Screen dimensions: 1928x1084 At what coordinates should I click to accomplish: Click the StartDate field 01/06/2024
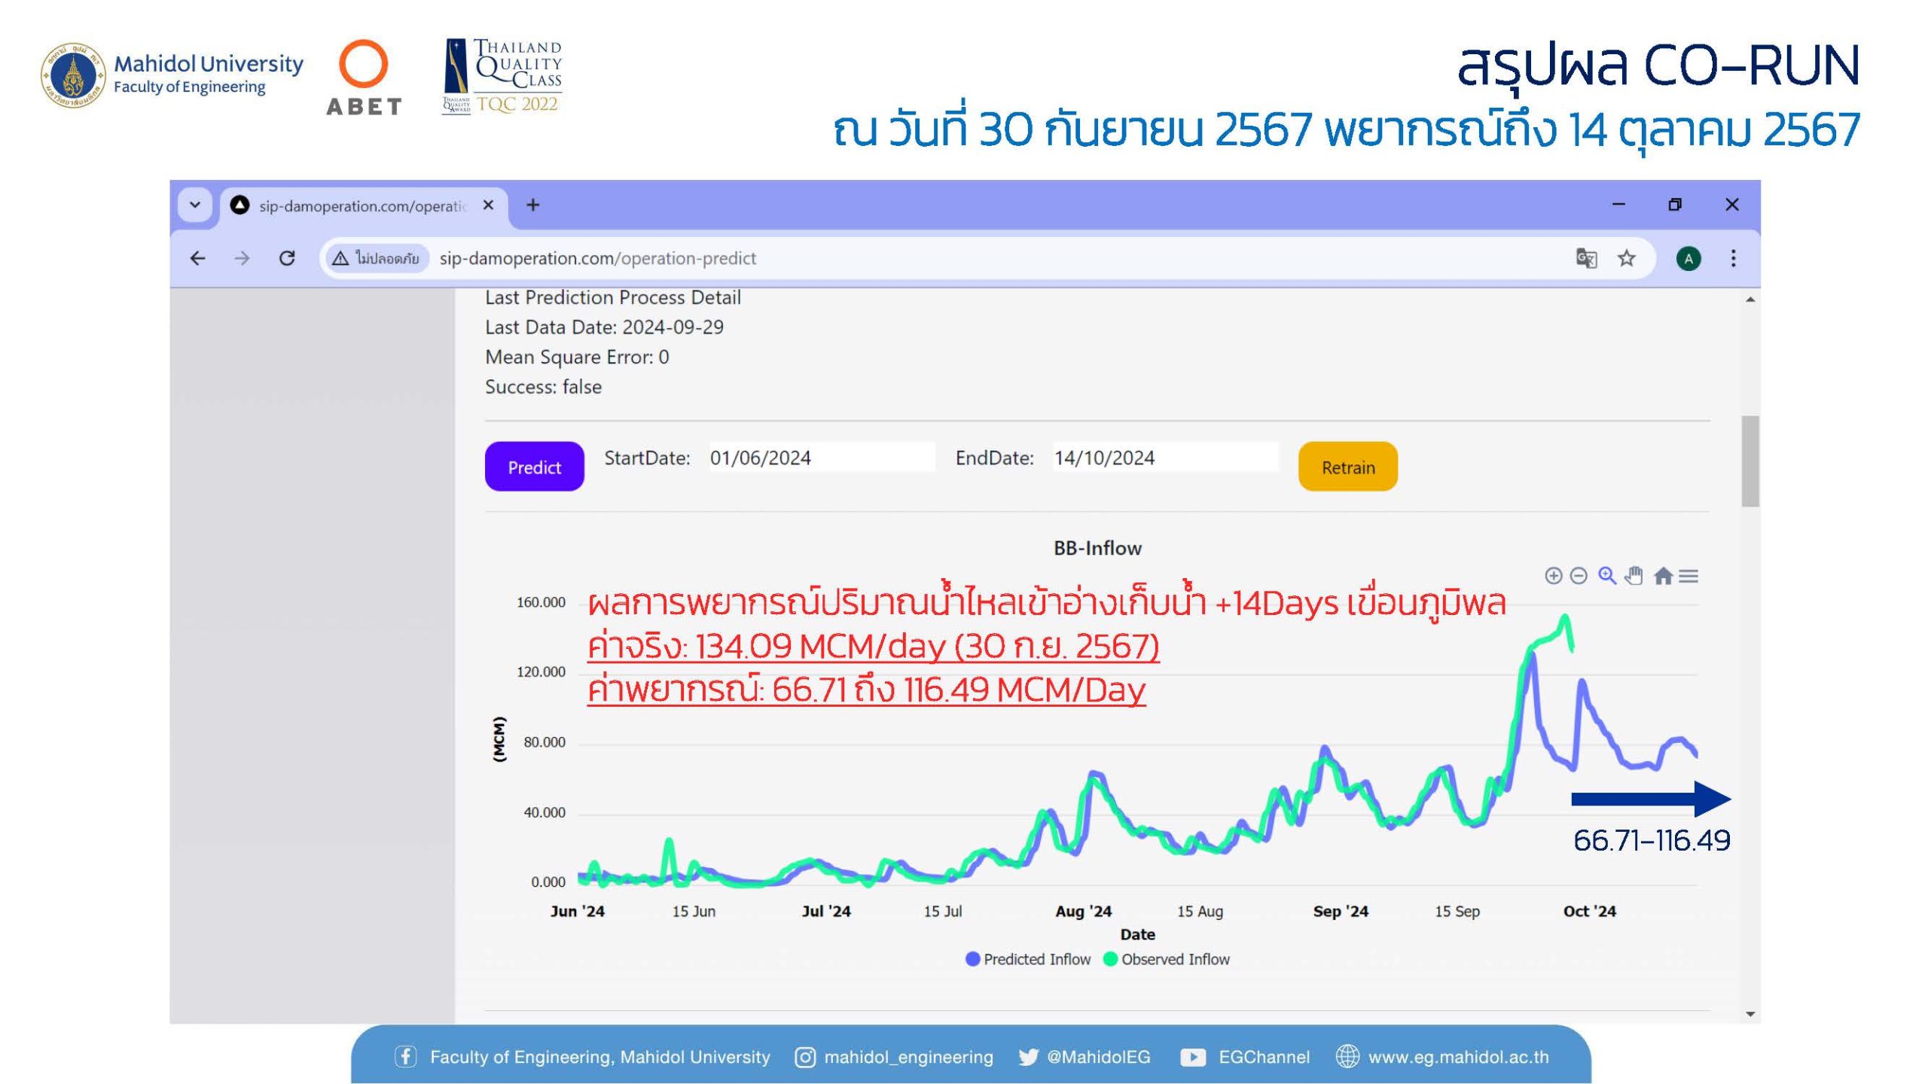[x=822, y=458]
